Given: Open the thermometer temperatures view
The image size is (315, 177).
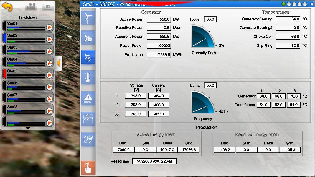Looking at the screenshot, I should [x=88, y=77].
